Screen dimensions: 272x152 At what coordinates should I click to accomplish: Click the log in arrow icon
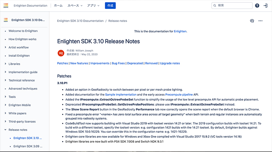point(266,6)
